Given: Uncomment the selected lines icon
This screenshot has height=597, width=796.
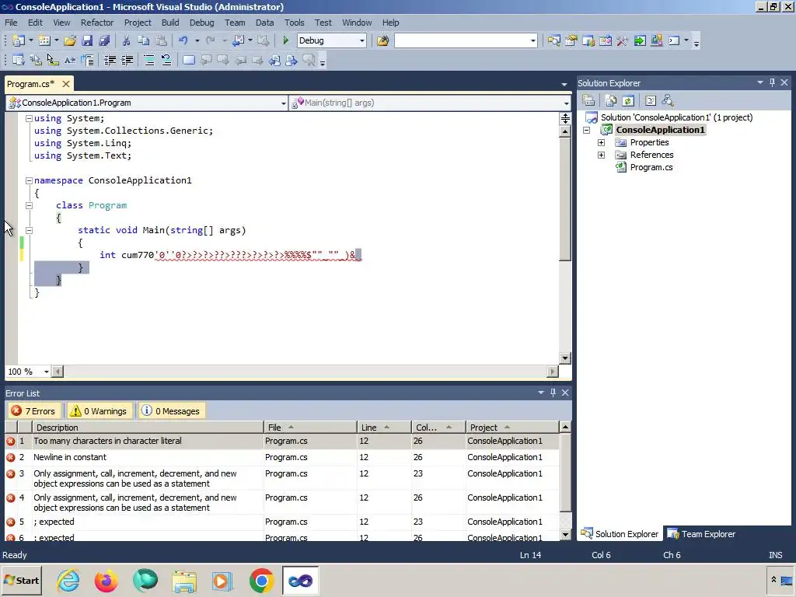Looking at the screenshot, I should 166,61.
